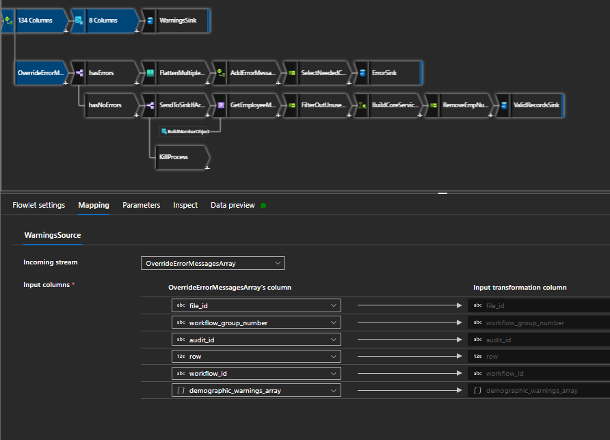Viewport: 610px width, 440px height.
Task: Show the Data preview tab
Action: [233, 205]
